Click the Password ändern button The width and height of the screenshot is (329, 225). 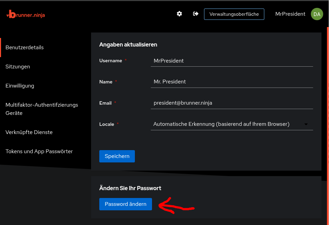point(126,204)
